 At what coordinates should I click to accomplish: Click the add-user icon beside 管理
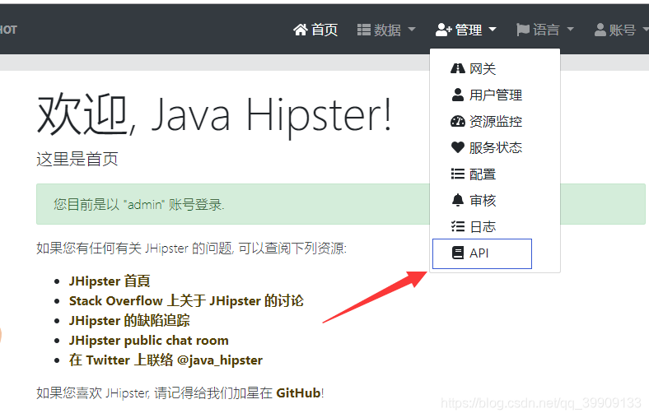click(x=443, y=30)
